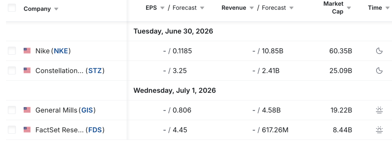392x145 pixels.
Task: Click the US flag next to Nike
Action: click(27, 51)
